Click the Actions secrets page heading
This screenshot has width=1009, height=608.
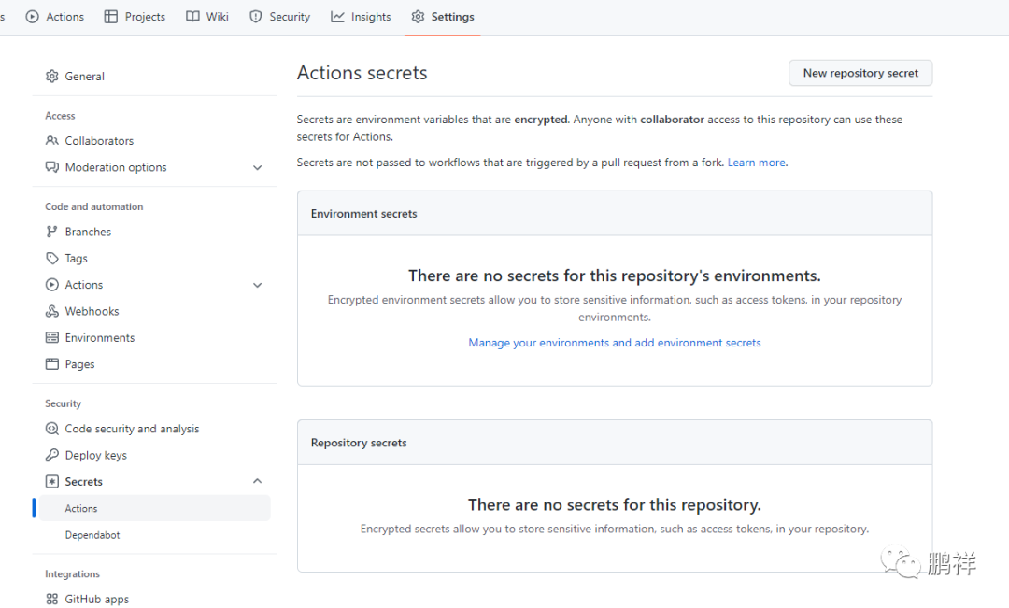coord(362,73)
